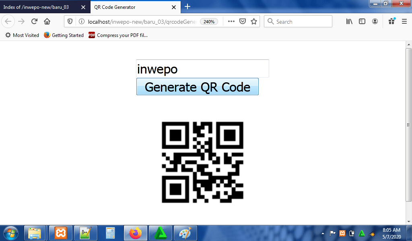This screenshot has width=412, height=241.
Task: Open the Getting Started bookmark
Action: pos(64,35)
